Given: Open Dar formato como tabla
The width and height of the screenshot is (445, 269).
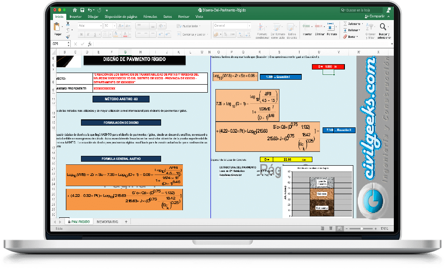Looking at the screenshot, I should tap(277, 31).
